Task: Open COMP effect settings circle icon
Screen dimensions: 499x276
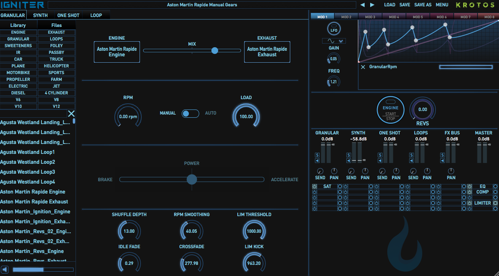Action: (x=495, y=192)
